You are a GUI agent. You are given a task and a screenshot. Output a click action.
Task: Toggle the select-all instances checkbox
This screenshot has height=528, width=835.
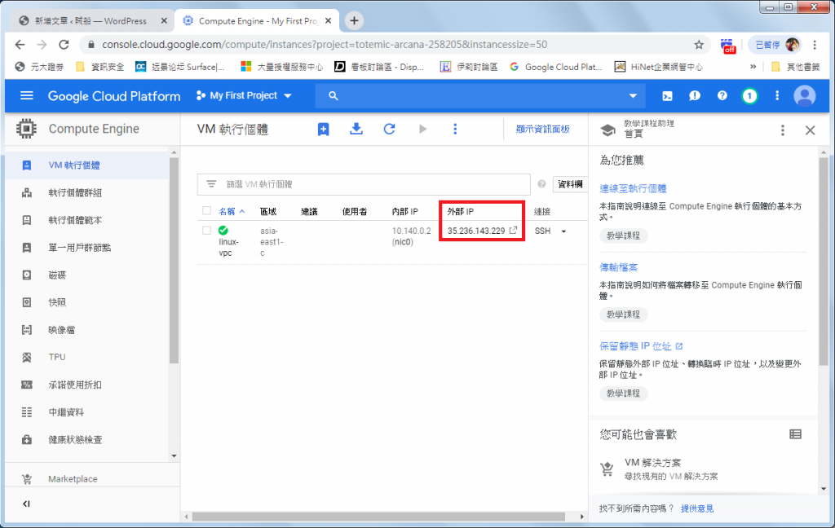click(206, 211)
